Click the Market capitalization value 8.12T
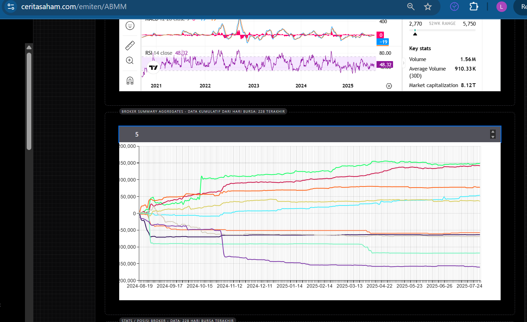 pos(468,85)
